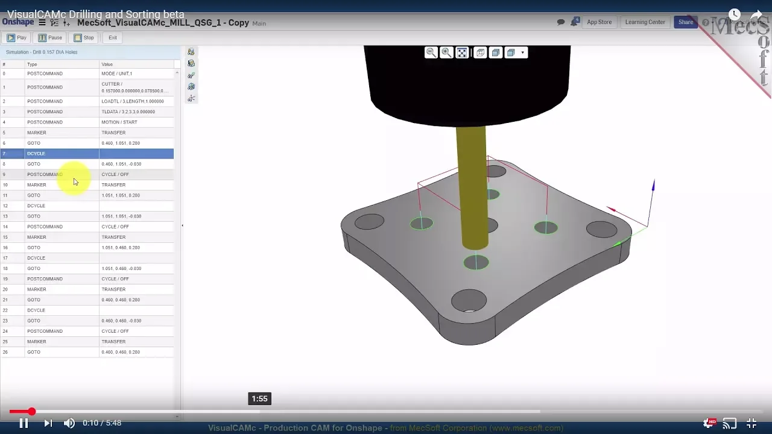
Task: Stop the simulation with the Stop button
Action: click(84, 37)
